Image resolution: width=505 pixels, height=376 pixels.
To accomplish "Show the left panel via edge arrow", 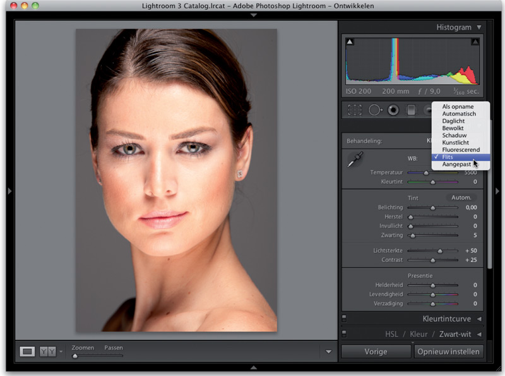I will 9,190.
